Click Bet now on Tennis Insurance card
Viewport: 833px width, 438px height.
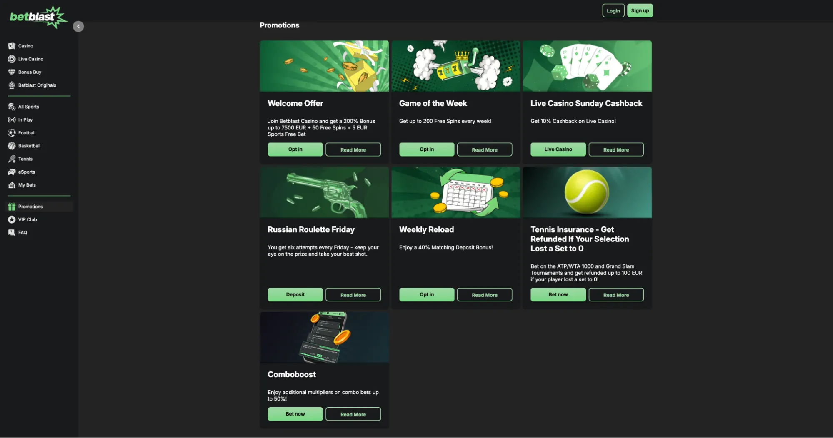(558, 294)
